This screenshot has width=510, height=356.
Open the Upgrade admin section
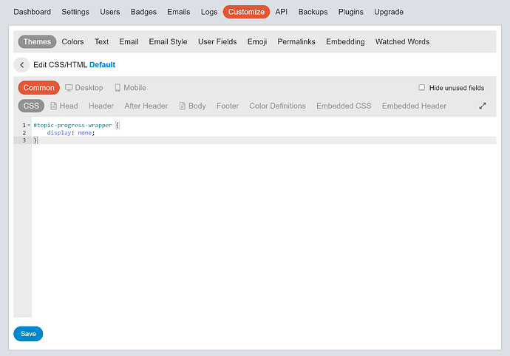389,12
